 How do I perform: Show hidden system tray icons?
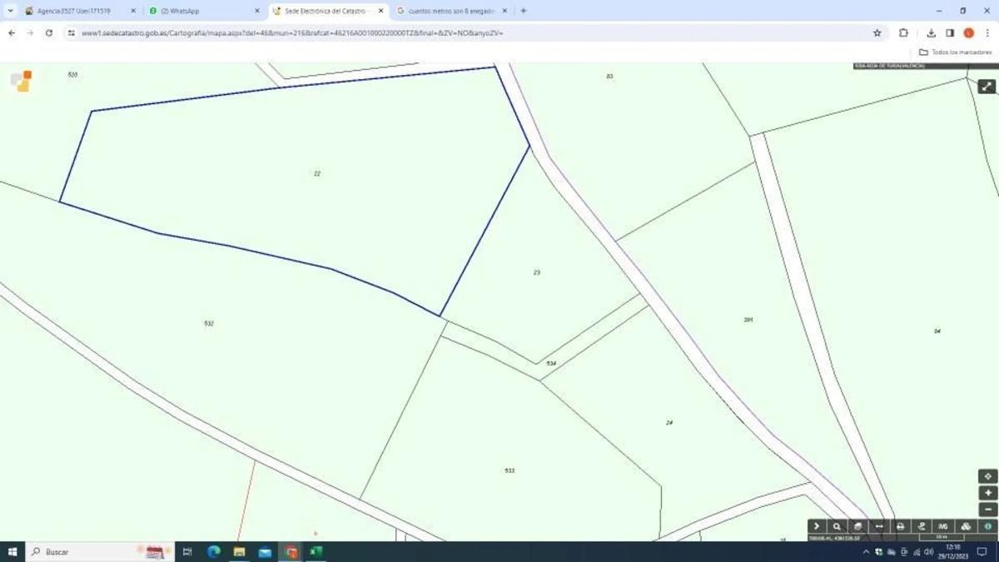pos(866,552)
